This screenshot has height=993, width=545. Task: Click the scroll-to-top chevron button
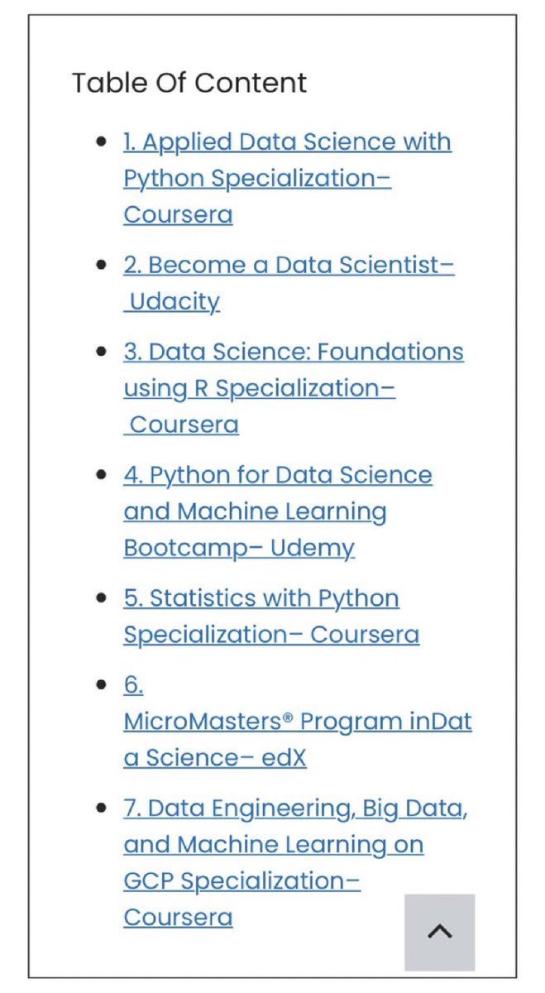(x=440, y=932)
